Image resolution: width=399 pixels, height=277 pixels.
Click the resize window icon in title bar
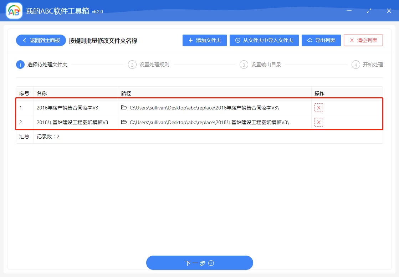tap(369, 11)
